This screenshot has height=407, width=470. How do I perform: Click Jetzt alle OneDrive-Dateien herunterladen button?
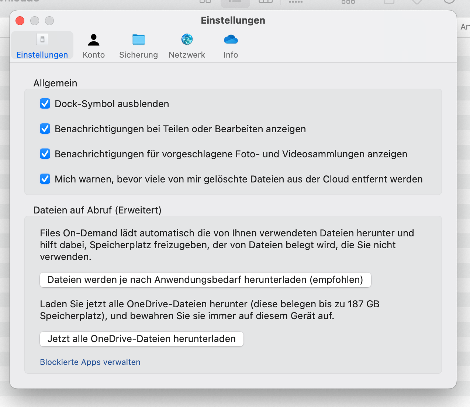142,339
